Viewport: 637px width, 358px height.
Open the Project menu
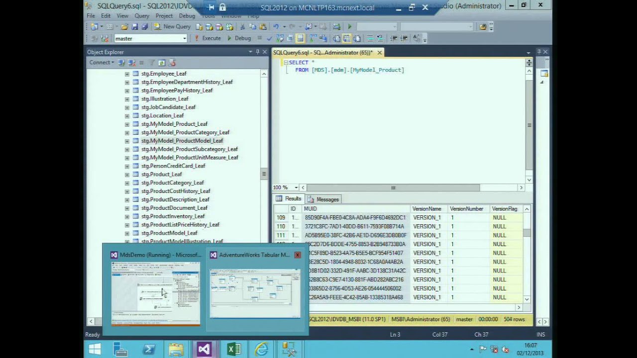point(164,16)
